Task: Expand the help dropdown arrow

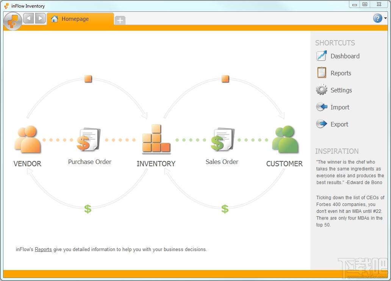Action: (x=386, y=18)
